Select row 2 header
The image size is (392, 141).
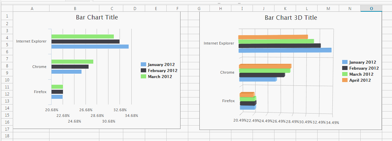click(x=7, y=24)
